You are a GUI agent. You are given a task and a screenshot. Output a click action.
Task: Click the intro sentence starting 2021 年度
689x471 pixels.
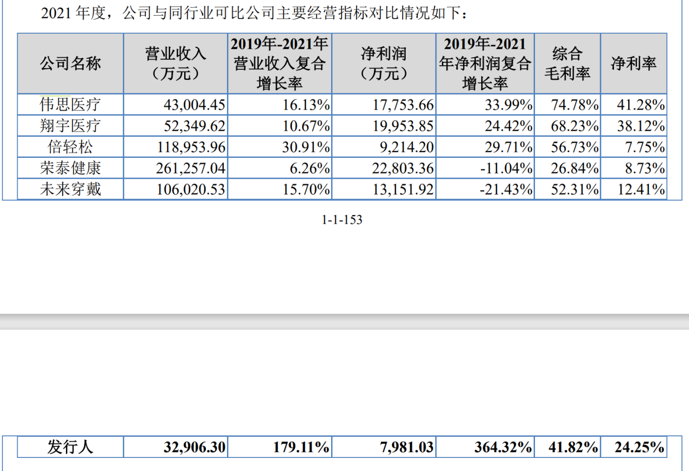(255, 13)
